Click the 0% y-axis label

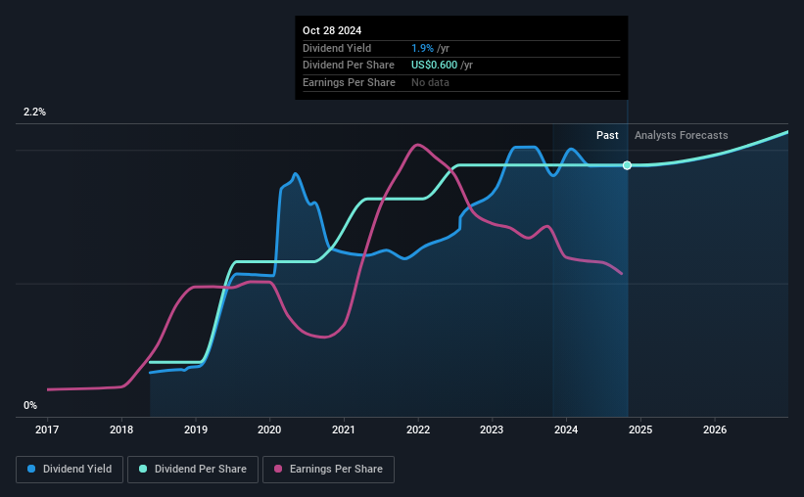tap(30, 405)
